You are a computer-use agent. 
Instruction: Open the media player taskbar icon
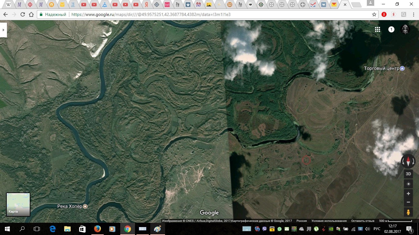coord(112,229)
